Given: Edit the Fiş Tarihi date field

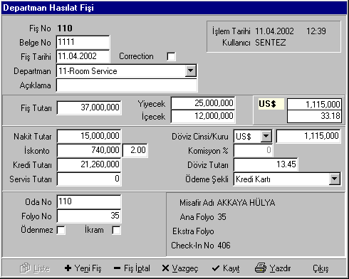Looking at the screenshot, I should (83, 56).
